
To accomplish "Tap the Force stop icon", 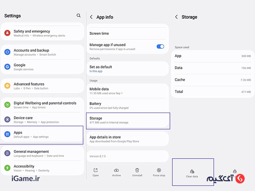I will [159, 170].
